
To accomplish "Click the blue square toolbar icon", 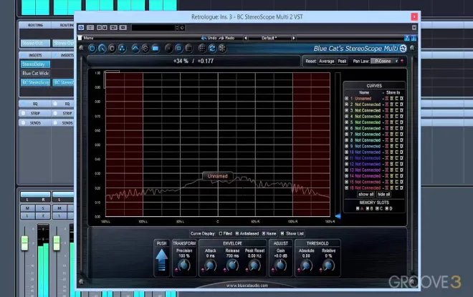I will (x=178, y=48).
